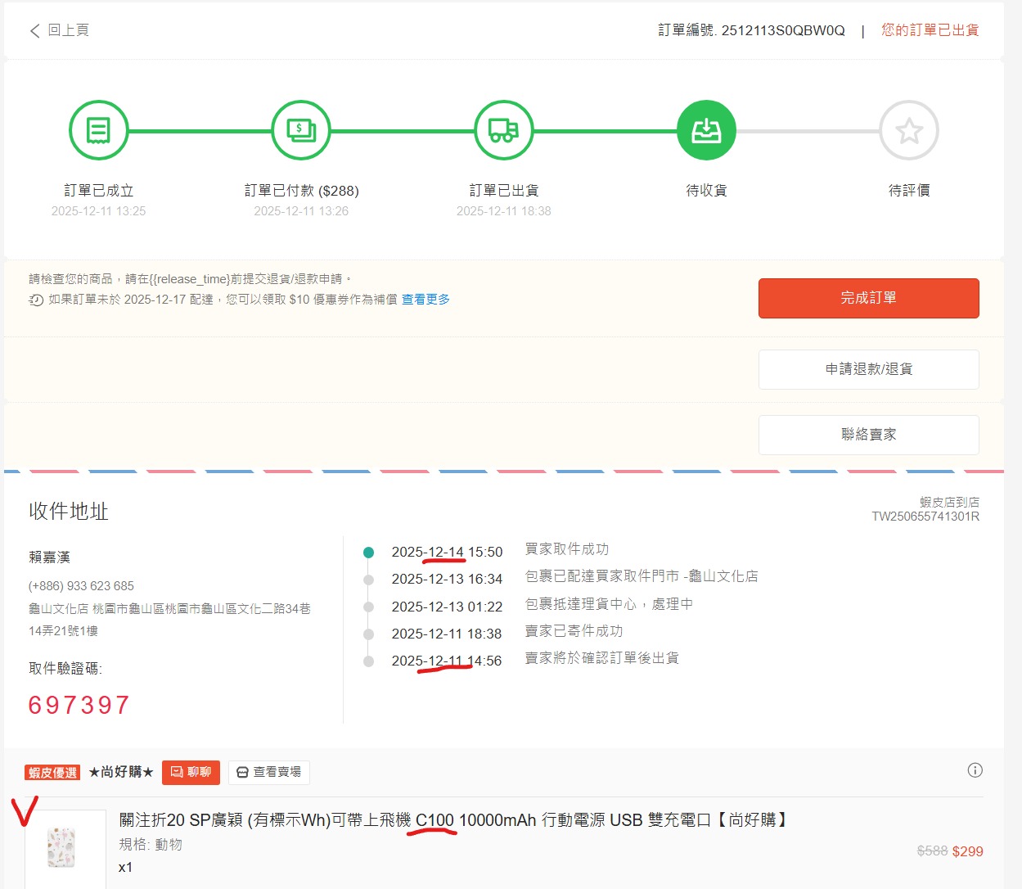Click the power bank product thumbnail
This screenshot has height=889, width=1022.
point(62,847)
